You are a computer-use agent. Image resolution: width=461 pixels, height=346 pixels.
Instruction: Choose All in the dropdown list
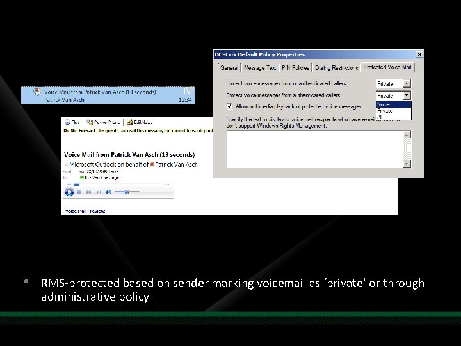coord(393,117)
